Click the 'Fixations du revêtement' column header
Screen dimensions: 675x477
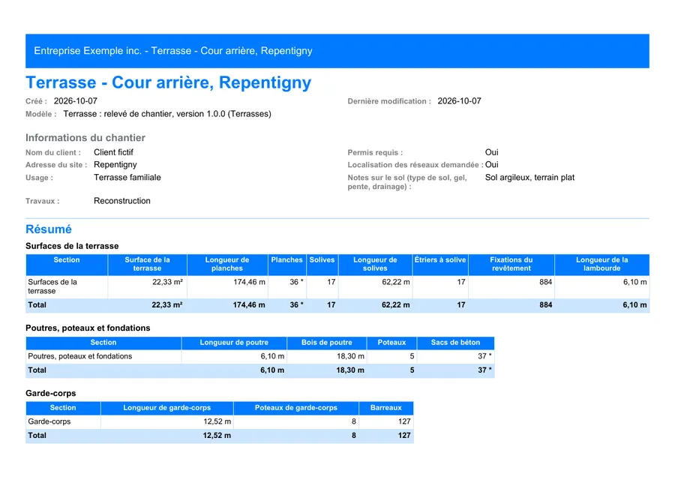511,264
